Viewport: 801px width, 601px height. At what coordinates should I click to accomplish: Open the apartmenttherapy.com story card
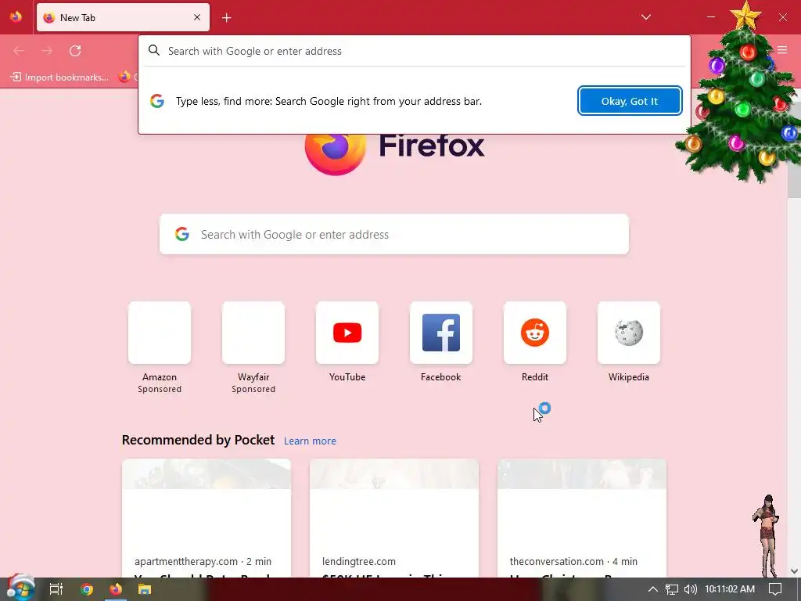click(x=207, y=518)
